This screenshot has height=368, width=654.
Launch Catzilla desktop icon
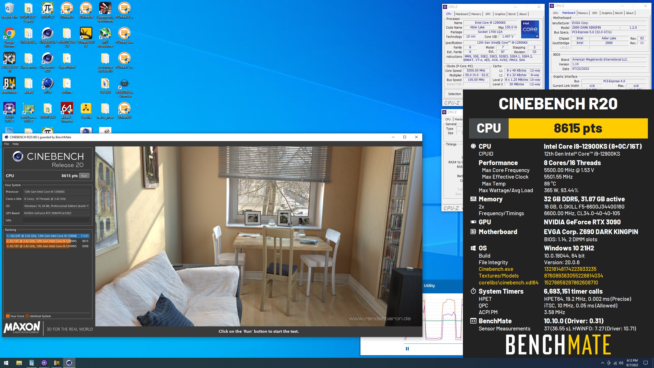86,111
